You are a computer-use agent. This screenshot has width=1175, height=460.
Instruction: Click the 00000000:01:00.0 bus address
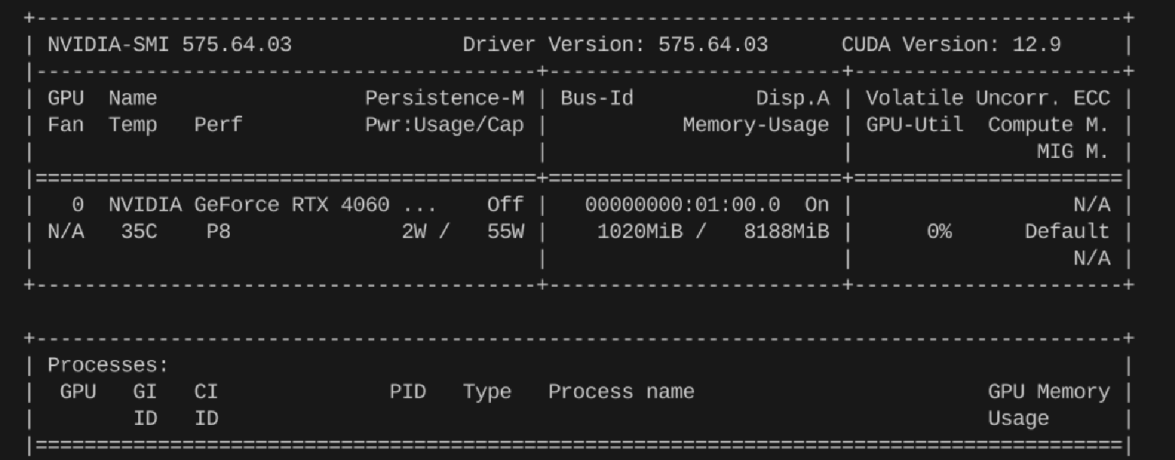pos(683,204)
